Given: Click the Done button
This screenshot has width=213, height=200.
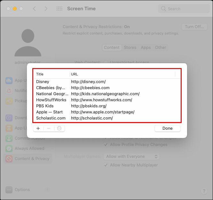Looking at the screenshot, I should click(x=168, y=128).
